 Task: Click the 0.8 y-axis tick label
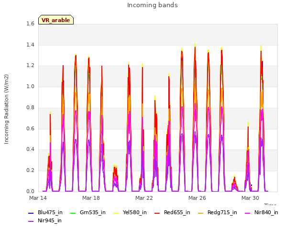tap(30, 108)
